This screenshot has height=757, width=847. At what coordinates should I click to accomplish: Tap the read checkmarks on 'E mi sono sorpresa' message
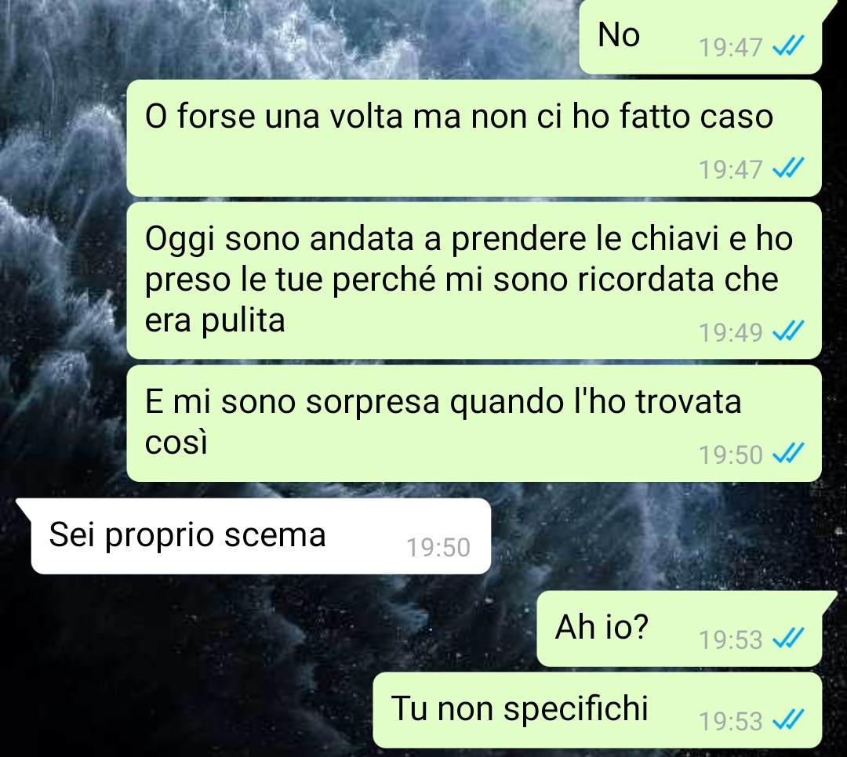click(788, 454)
